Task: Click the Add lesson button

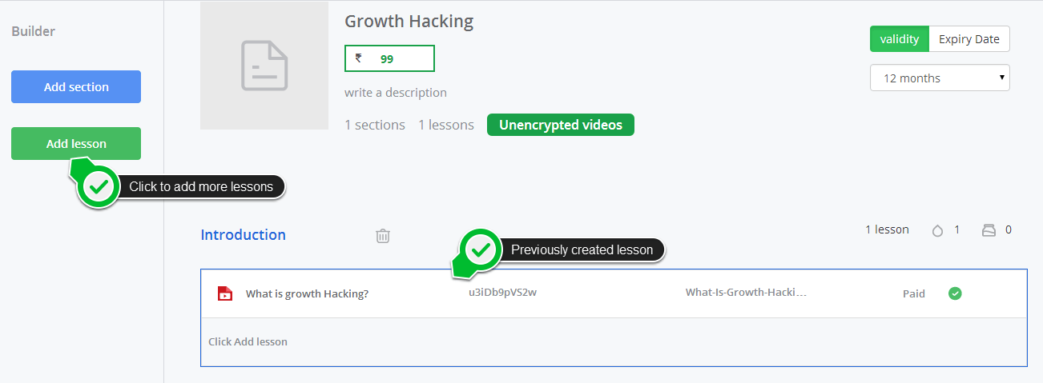Action: click(x=76, y=143)
